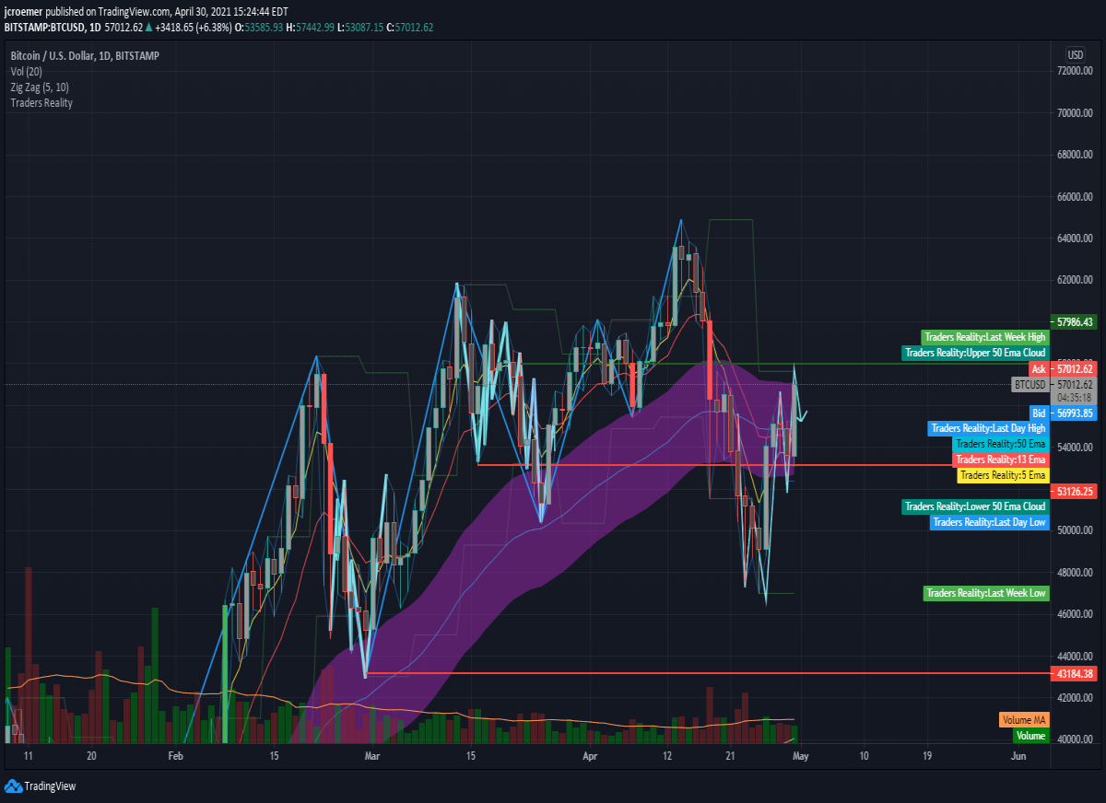The width and height of the screenshot is (1106, 803).
Task: Click the 72000.00 price axis label
Action: (x=1076, y=71)
